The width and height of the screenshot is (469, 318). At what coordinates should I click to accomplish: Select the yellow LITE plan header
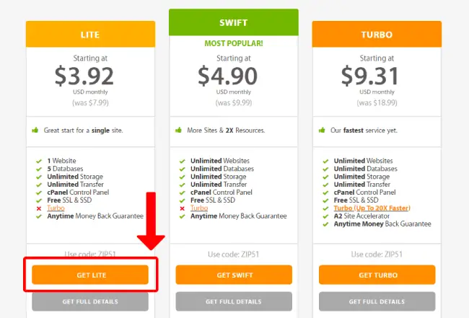(x=90, y=34)
